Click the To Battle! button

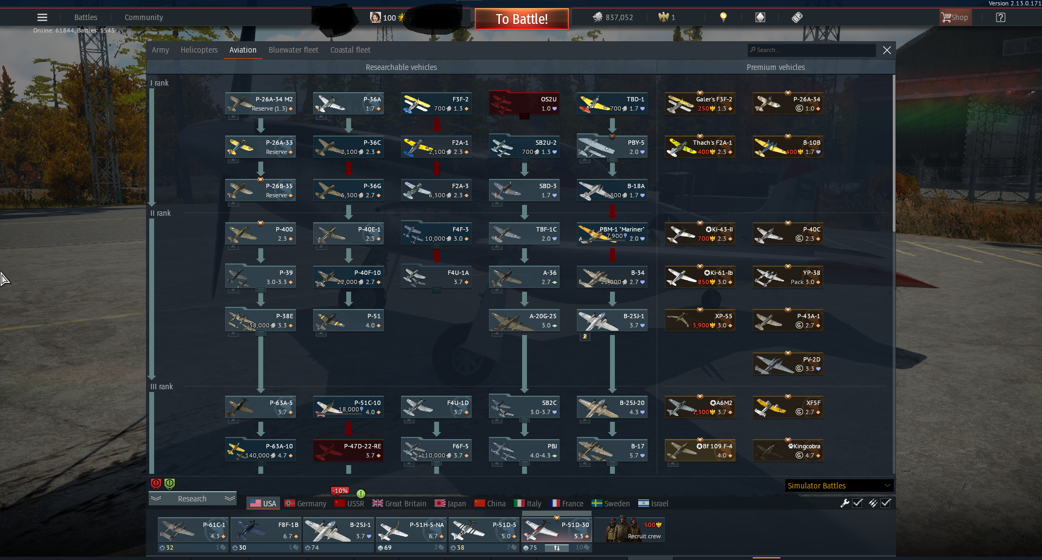coord(522,19)
